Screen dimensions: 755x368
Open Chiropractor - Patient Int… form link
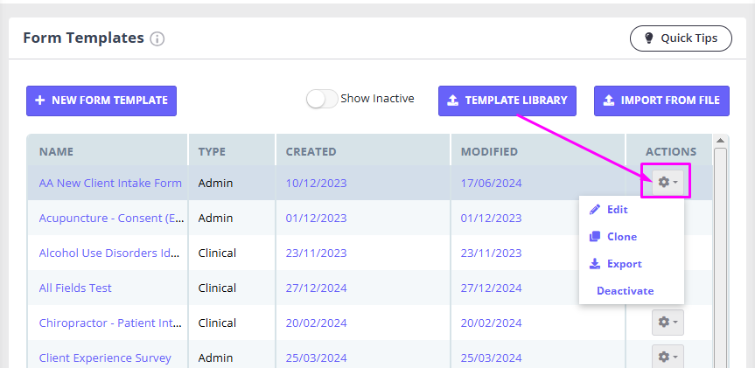point(110,323)
